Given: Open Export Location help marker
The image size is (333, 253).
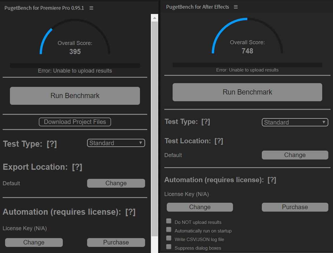Looking at the screenshot, I should (x=77, y=167).
